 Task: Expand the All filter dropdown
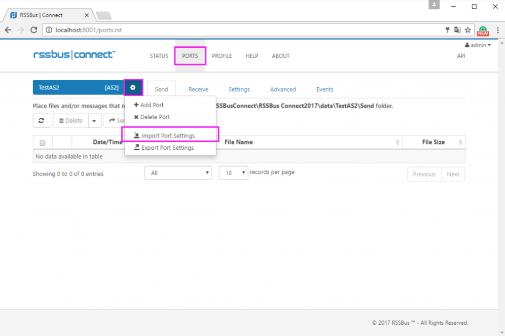tap(178, 173)
